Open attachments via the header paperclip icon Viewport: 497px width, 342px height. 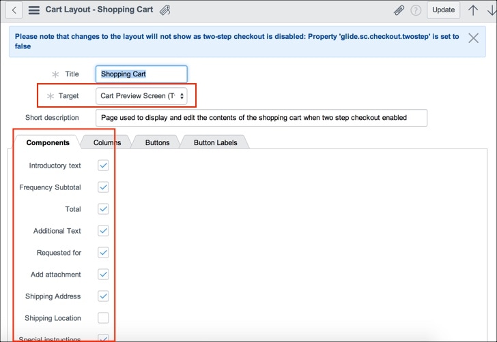(x=399, y=10)
